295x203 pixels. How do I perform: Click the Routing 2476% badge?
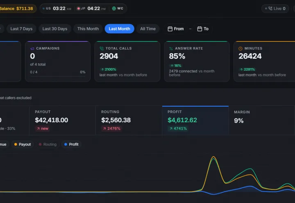click(x=111, y=129)
